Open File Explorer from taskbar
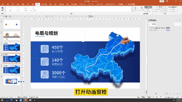 tap(30, 100)
